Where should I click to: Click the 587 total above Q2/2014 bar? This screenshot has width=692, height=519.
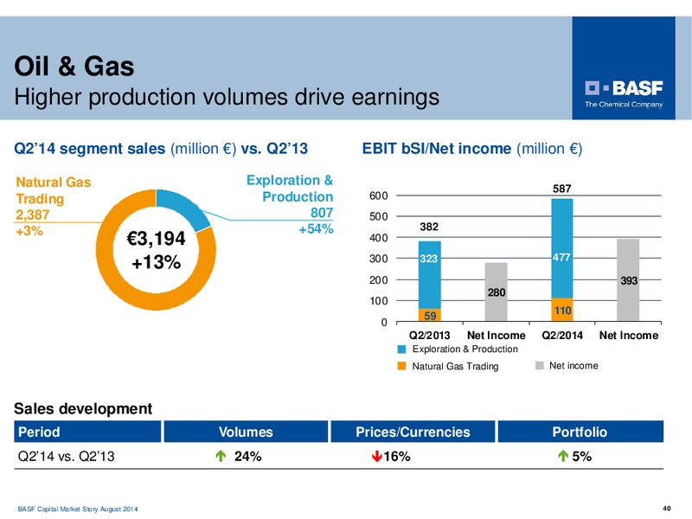(x=561, y=189)
